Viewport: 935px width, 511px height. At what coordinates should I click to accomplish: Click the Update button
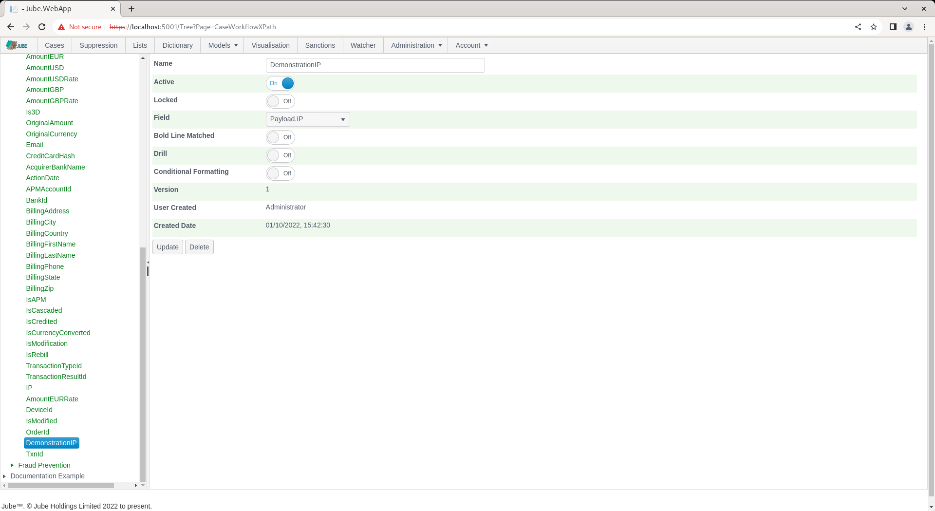[x=168, y=247]
